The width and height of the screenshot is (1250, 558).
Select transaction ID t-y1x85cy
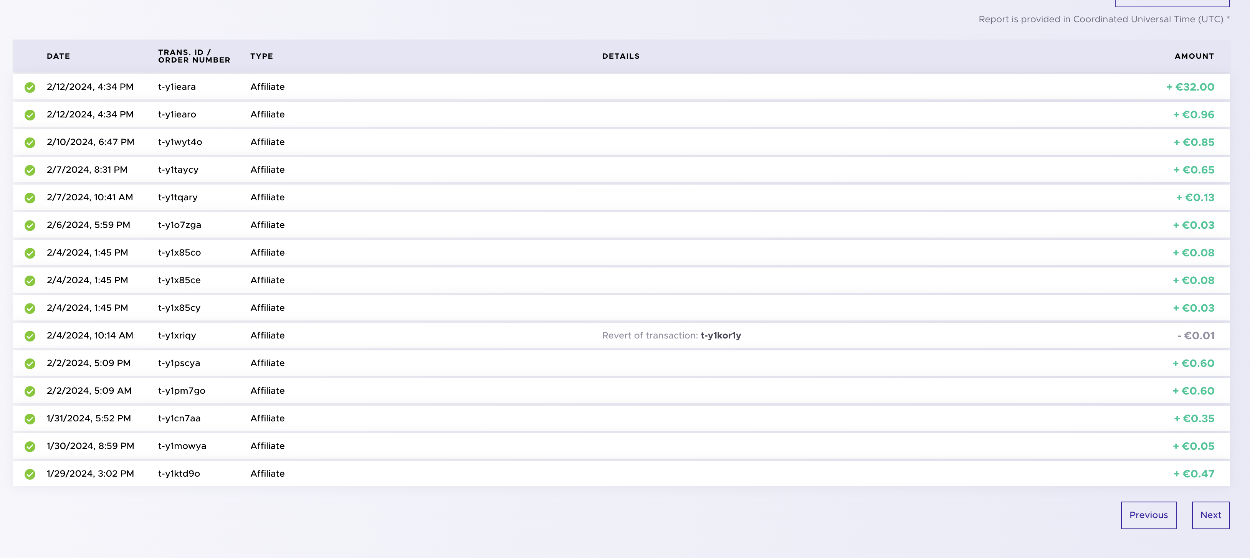(179, 308)
